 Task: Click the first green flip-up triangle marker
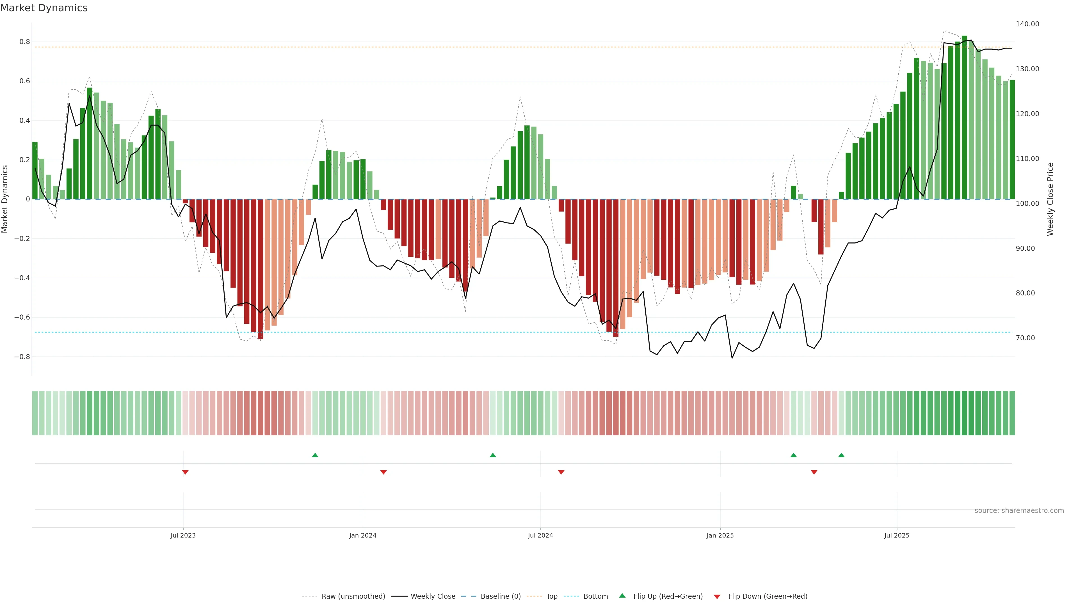coord(315,455)
